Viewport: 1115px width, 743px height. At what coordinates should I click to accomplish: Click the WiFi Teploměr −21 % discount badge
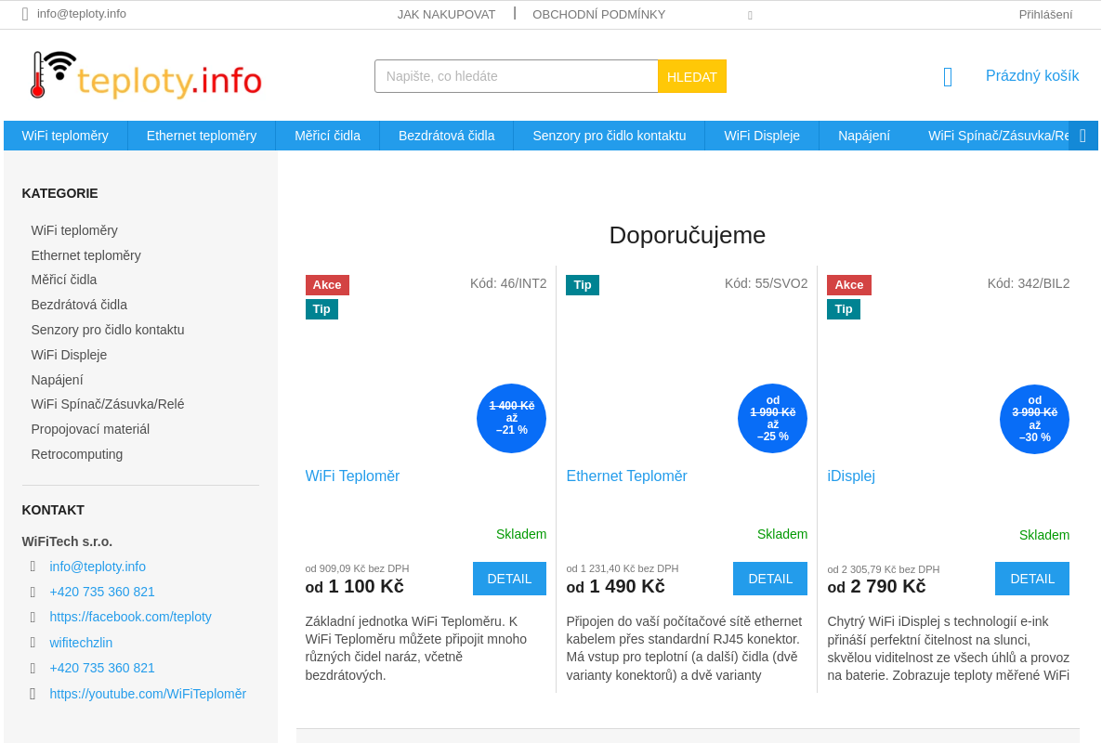[x=511, y=418]
